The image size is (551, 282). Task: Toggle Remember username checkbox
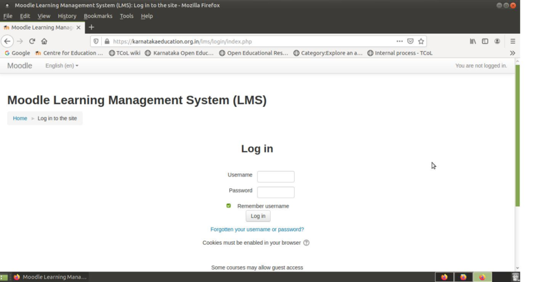tap(229, 205)
